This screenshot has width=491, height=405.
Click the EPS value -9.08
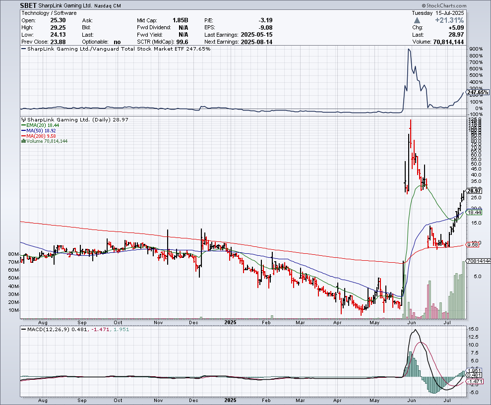point(265,28)
